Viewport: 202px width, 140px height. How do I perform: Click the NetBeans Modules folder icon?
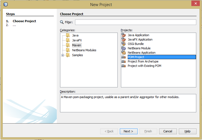(x=68, y=50)
